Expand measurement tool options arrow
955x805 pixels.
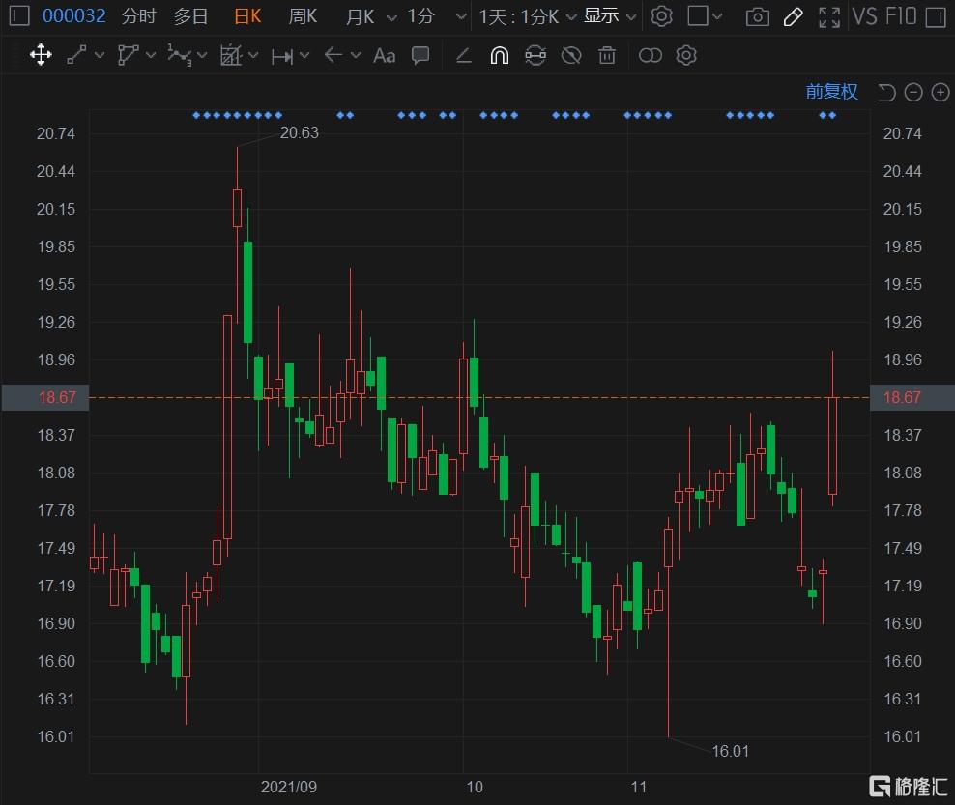304,55
